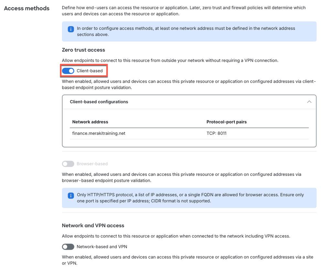This screenshot has height=271, width=323.
Task: Collapse the Client-based configurations panel
Action: tap(309, 102)
